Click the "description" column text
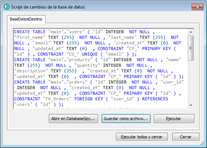Image resolution: width=207 pixels, height=148 pixels. 31,71
